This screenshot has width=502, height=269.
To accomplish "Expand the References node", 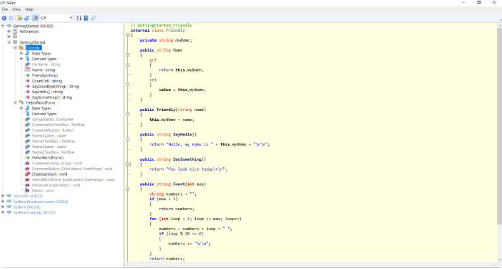I will click(x=9, y=31).
